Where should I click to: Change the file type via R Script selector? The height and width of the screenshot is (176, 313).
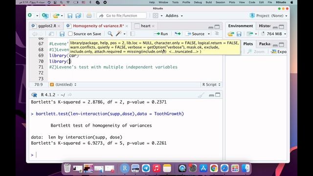pos(211,85)
